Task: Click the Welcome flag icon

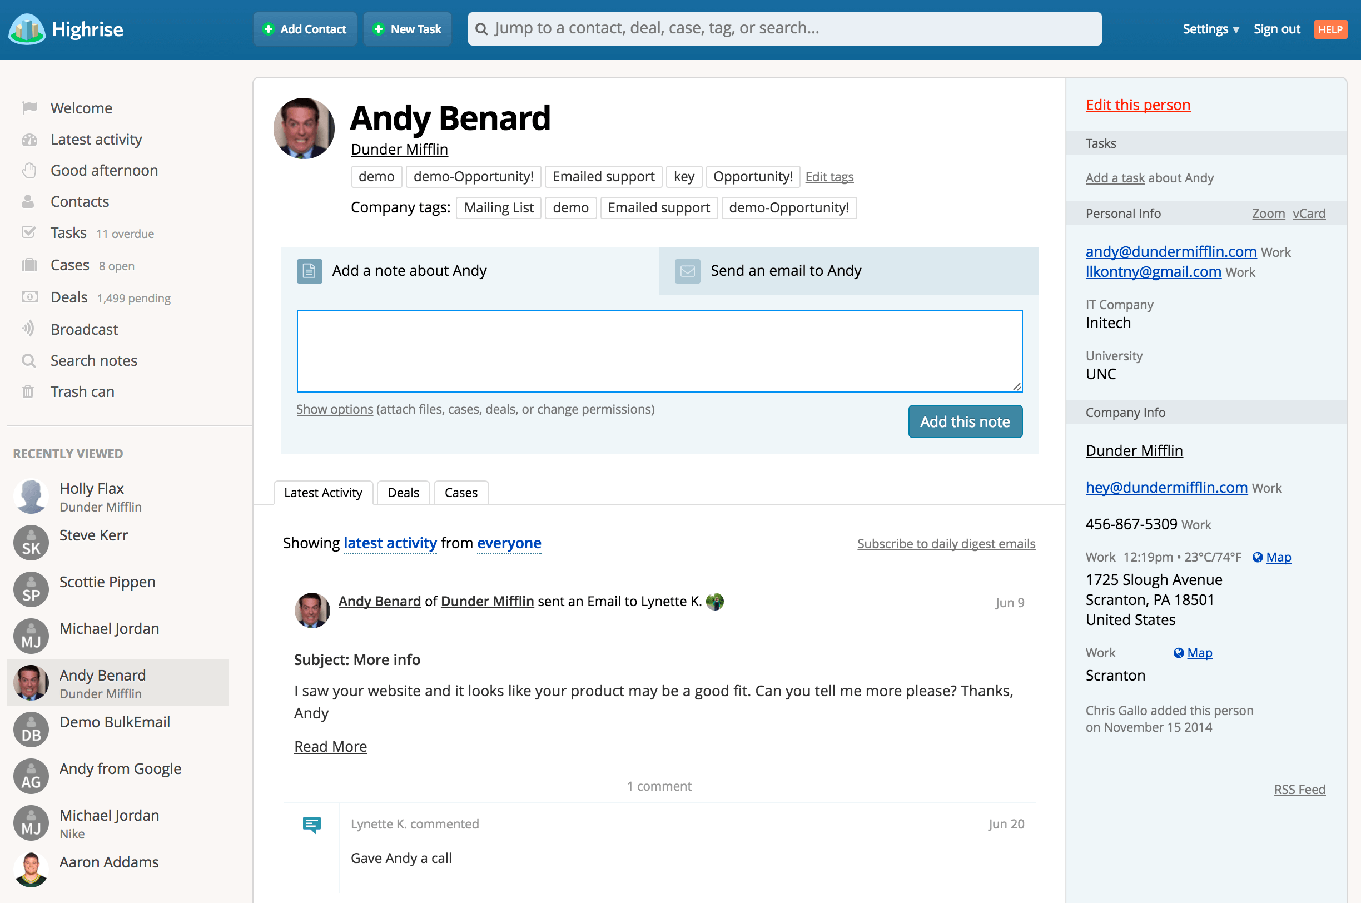Action: tap(29, 108)
